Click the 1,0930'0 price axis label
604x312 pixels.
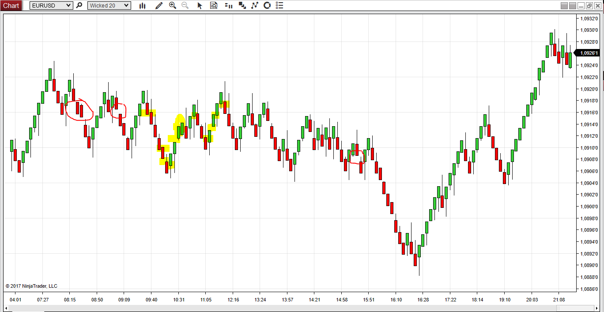click(x=589, y=30)
